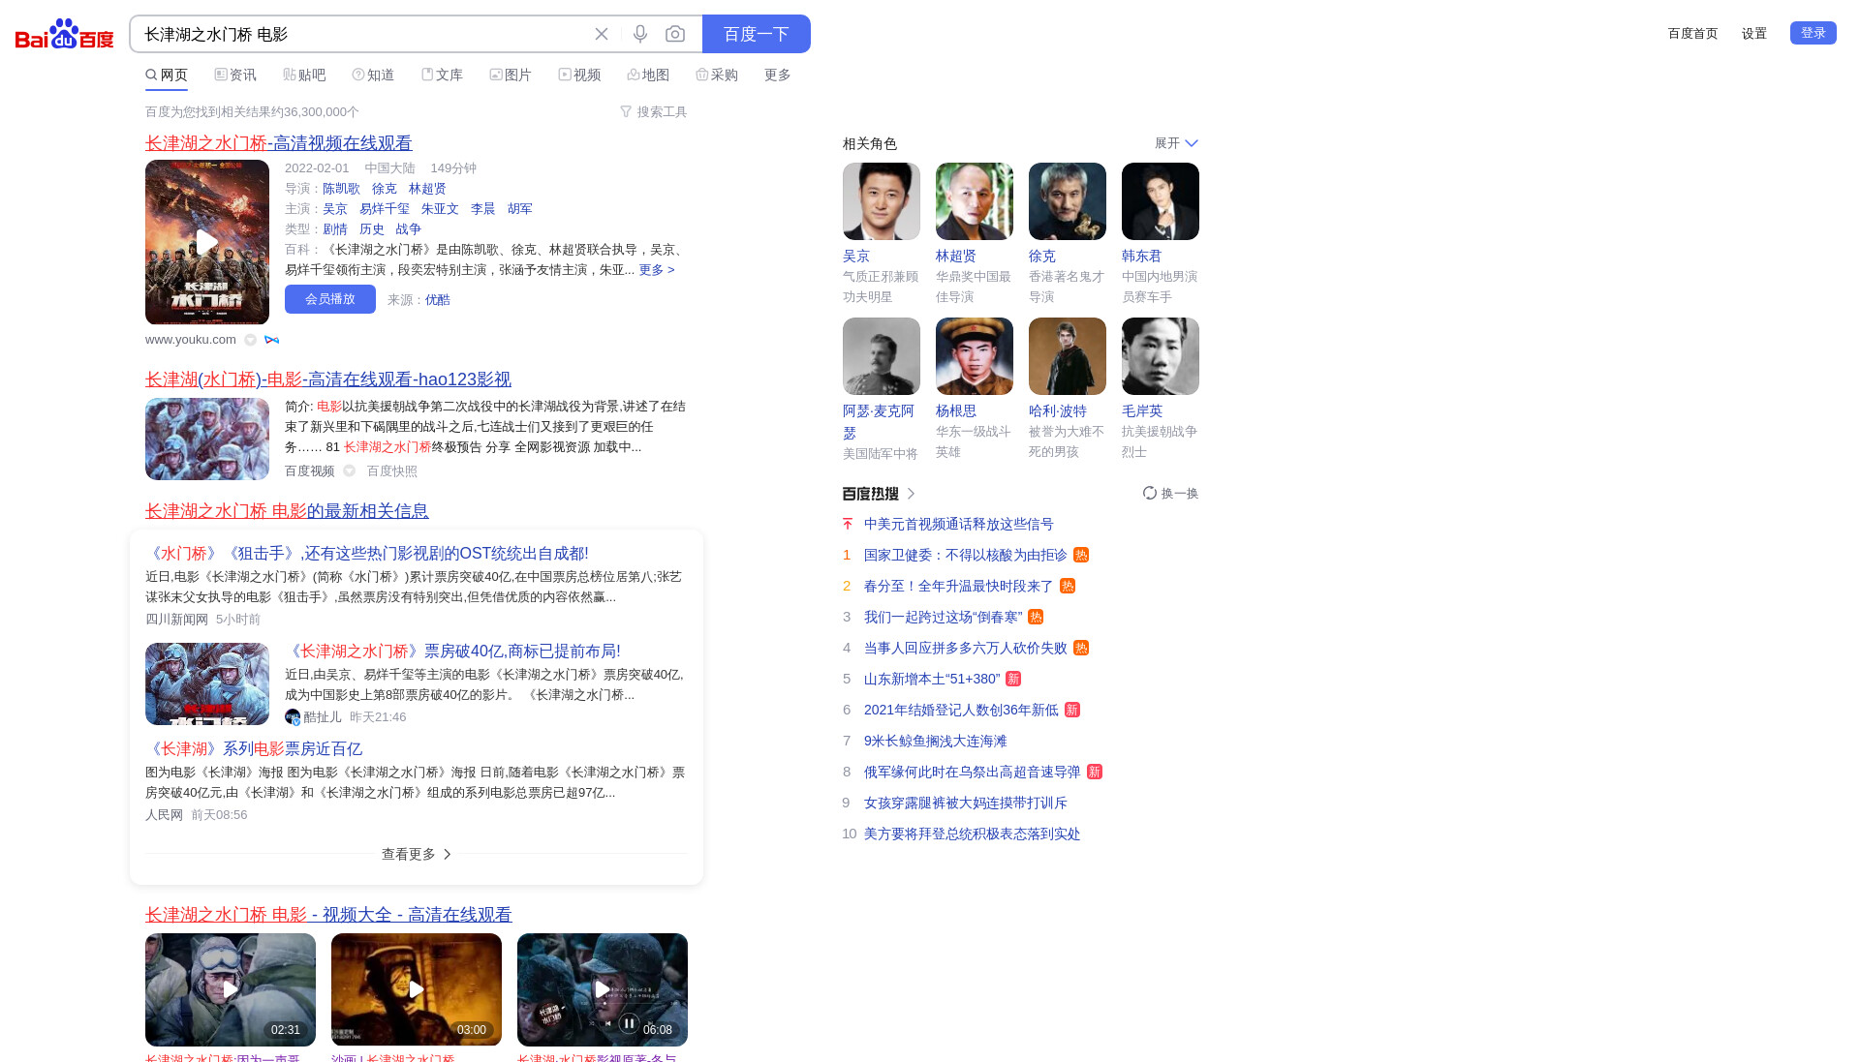Click the verified badge beside www.youku.com
1860x1062 pixels.
251,340
